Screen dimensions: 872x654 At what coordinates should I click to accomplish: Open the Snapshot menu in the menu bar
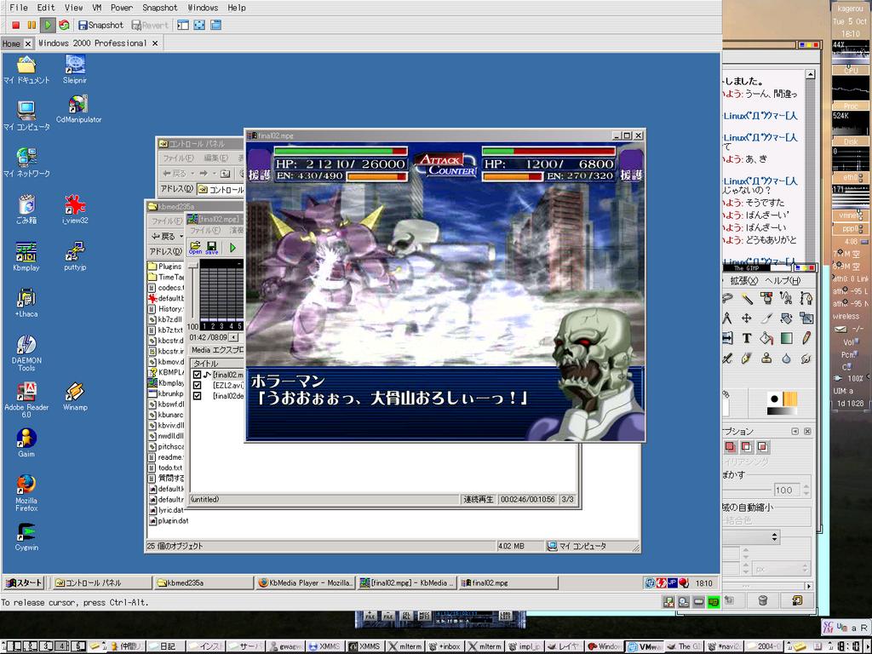click(160, 8)
